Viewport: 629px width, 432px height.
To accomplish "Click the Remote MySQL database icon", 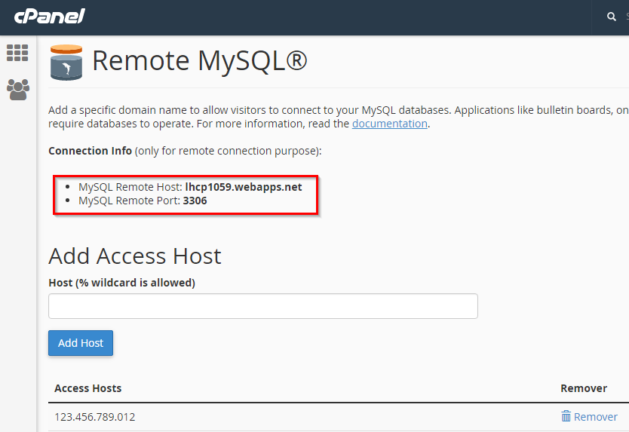I will pos(66,63).
